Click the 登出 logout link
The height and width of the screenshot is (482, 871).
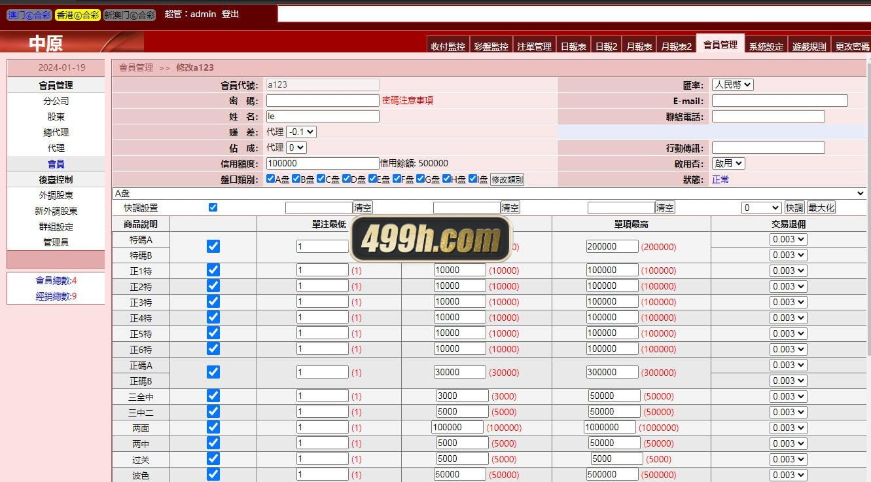click(x=230, y=14)
